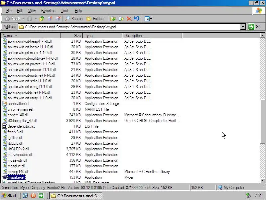266x200 pixels.
Task: Click the vertical scrollbar thumb
Action: click(x=262, y=121)
